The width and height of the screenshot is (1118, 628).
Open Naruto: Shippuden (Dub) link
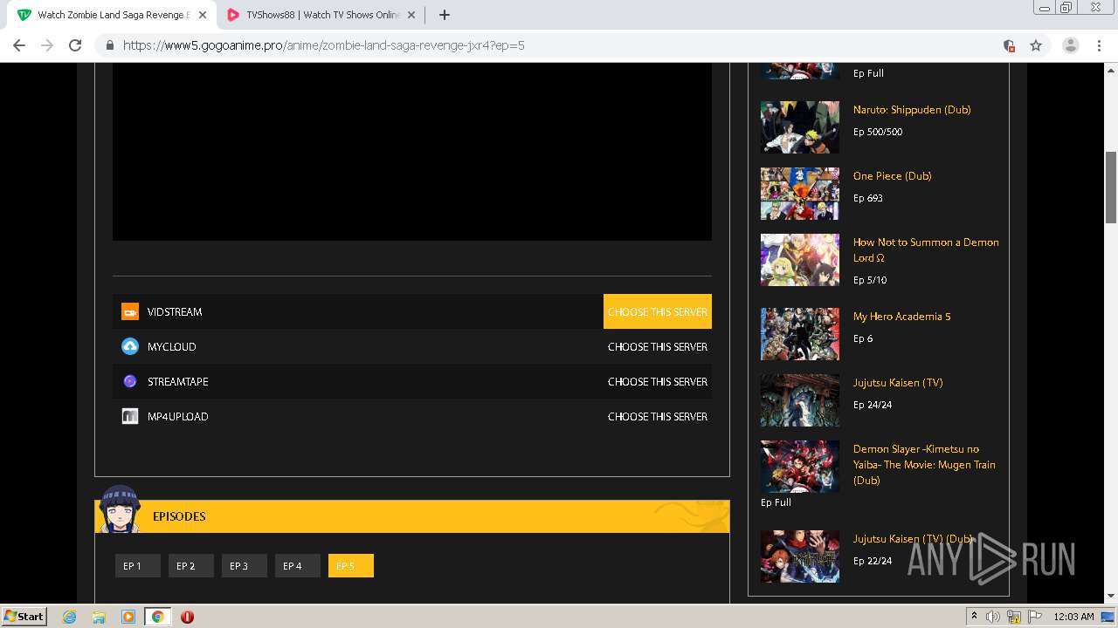coord(912,110)
